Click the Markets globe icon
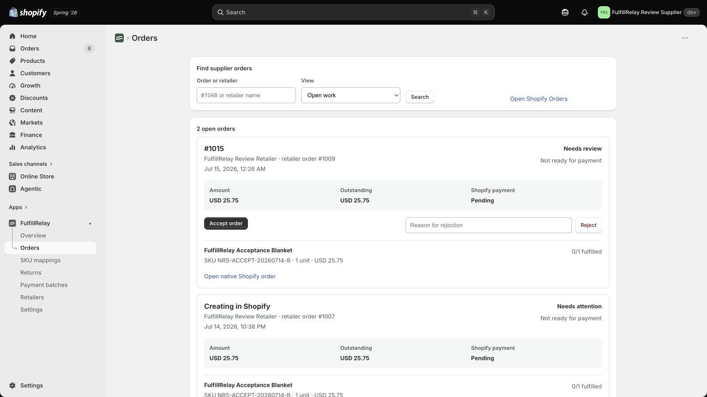 click(12, 123)
